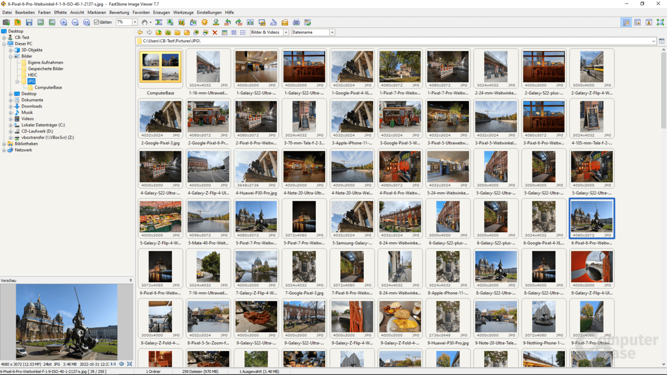667x375 pixels.
Task: Expand the Dokumente tree node
Action: (x=10, y=100)
